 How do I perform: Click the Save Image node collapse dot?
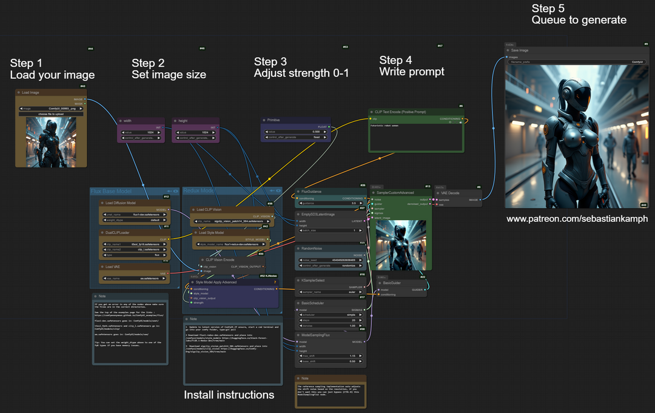508,50
